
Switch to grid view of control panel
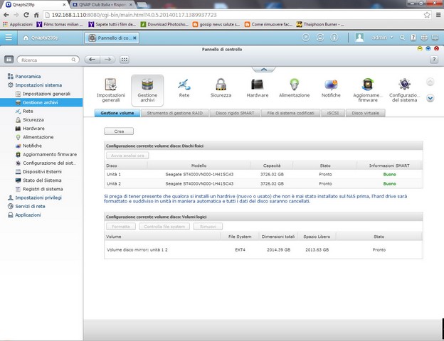click(x=9, y=60)
